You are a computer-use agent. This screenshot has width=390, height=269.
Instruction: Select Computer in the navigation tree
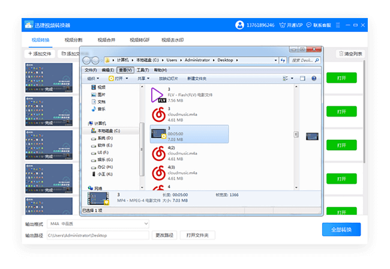click(x=97, y=124)
